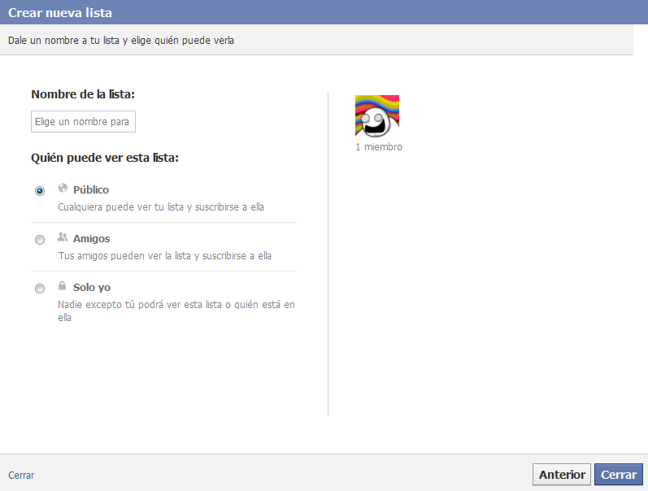Go back with the Anterior button
Screen dimensions: 648x491
click(x=562, y=475)
